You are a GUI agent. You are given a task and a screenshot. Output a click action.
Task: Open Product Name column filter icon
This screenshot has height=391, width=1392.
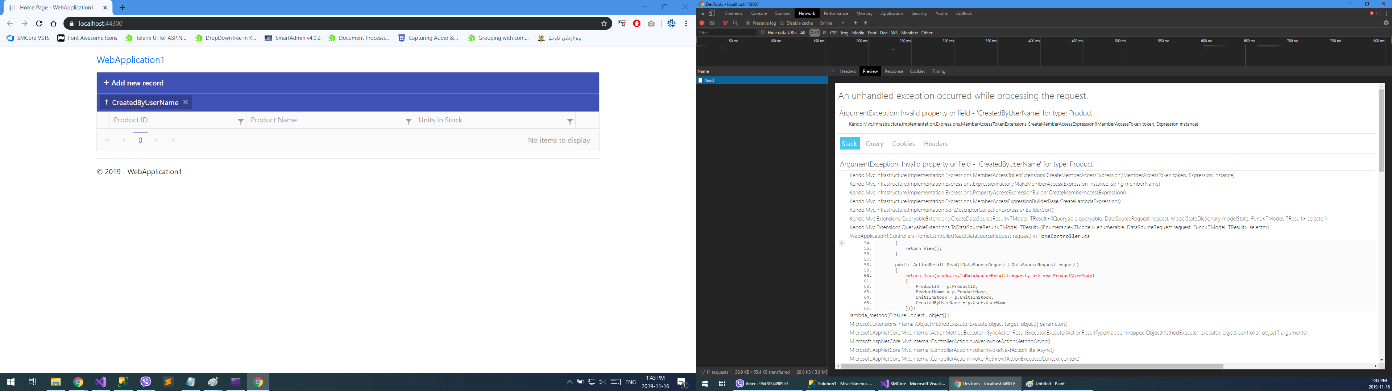point(409,122)
